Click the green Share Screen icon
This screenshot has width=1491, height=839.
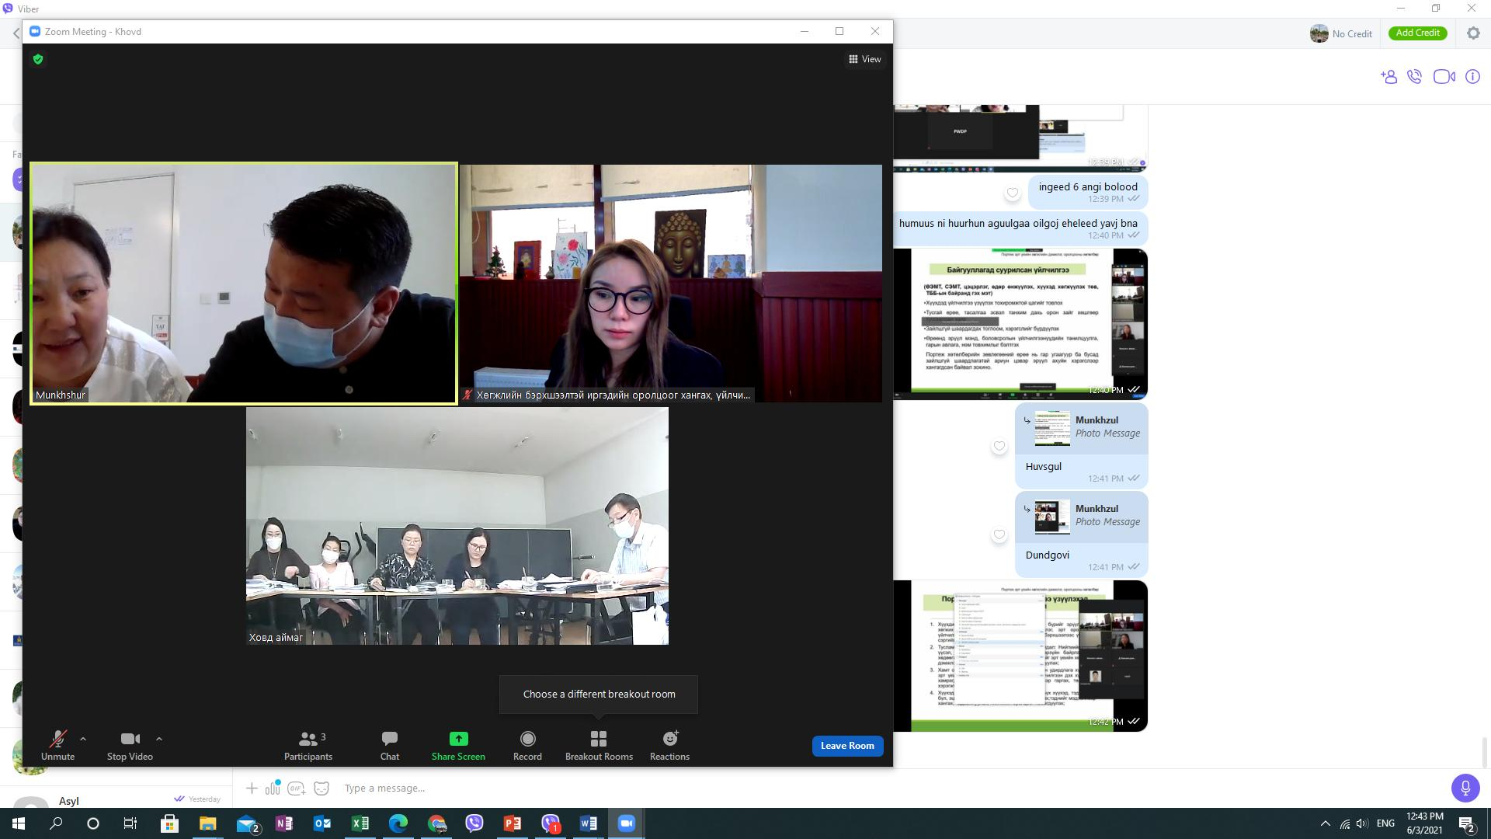(x=458, y=739)
